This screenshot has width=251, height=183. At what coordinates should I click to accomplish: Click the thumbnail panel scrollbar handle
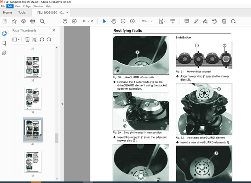coord(57,138)
